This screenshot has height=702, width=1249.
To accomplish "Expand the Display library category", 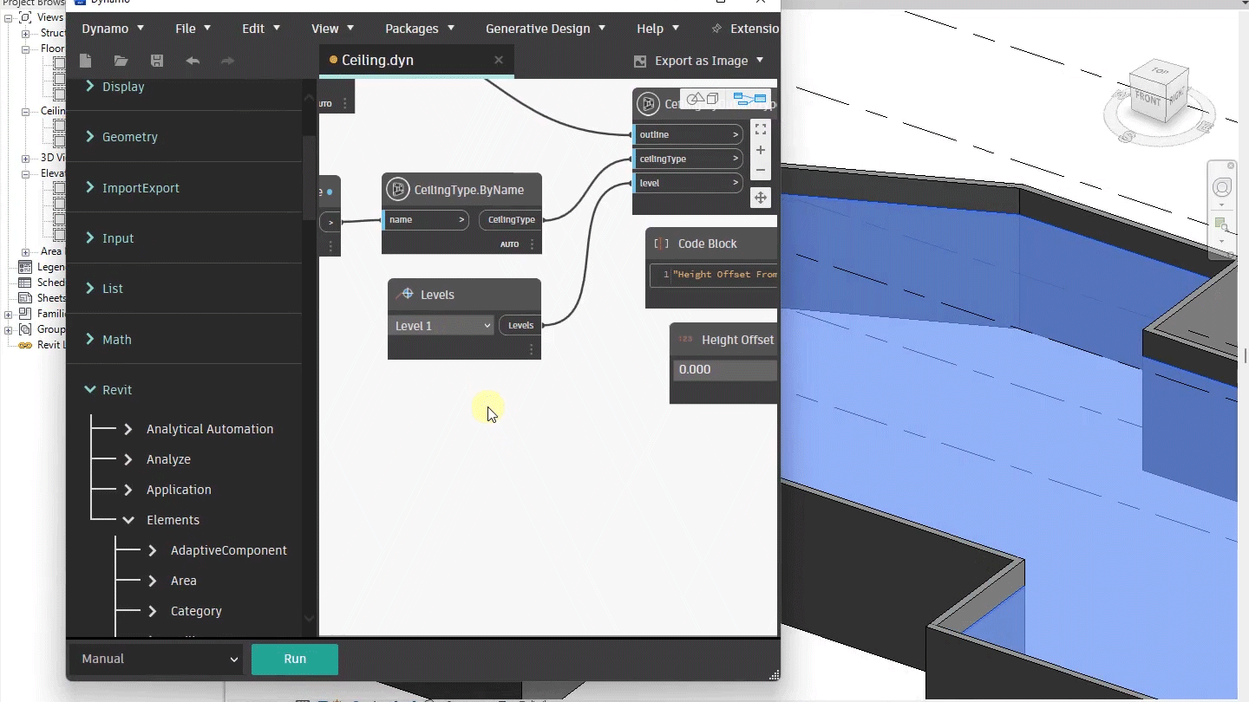I will (x=89, y=87).
